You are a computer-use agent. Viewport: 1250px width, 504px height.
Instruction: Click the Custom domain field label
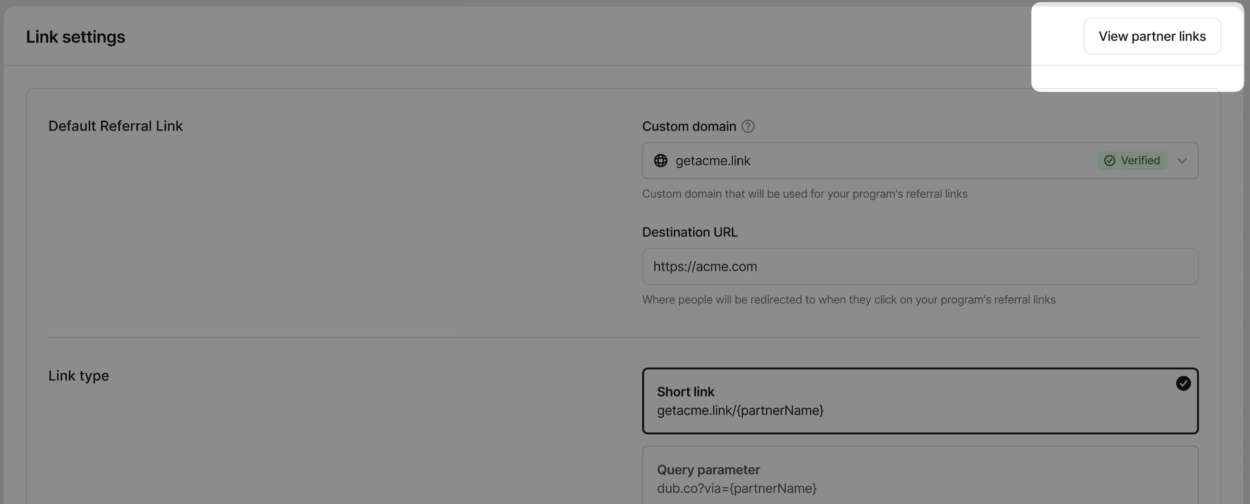coord(689,126)
